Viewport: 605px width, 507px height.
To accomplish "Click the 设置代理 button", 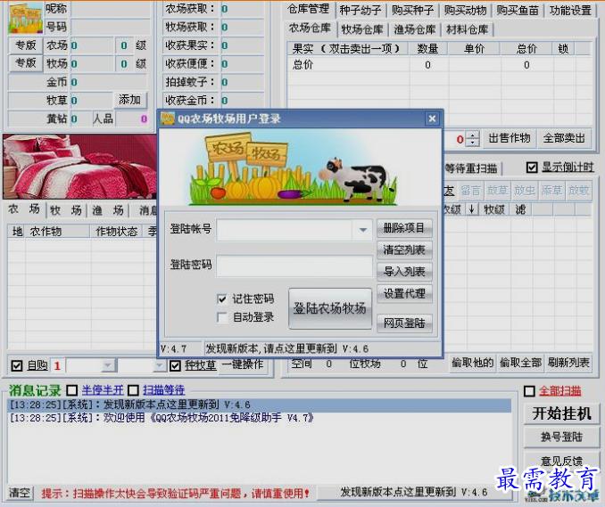I will [x=404, y=293].
